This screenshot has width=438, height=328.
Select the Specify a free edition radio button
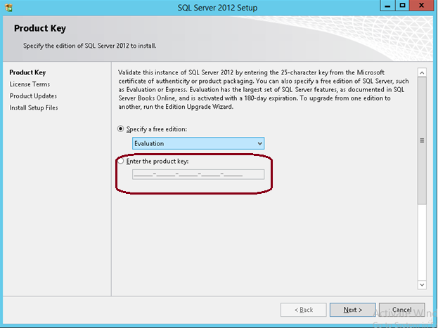pos(120,129)
